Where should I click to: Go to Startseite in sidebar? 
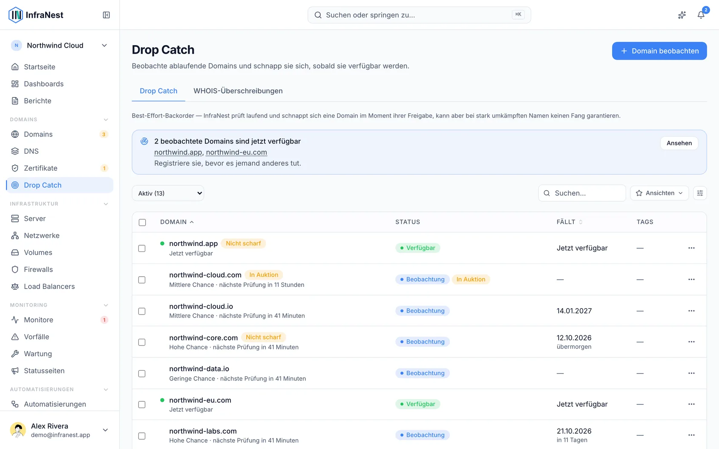60,67
